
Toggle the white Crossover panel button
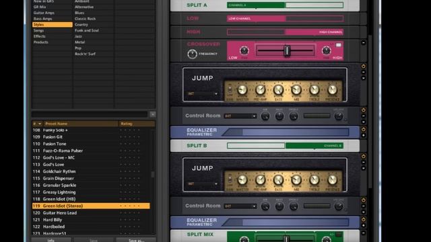(x=339, y=45)
